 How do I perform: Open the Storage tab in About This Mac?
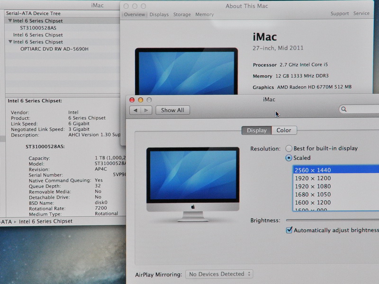(182, 15)
